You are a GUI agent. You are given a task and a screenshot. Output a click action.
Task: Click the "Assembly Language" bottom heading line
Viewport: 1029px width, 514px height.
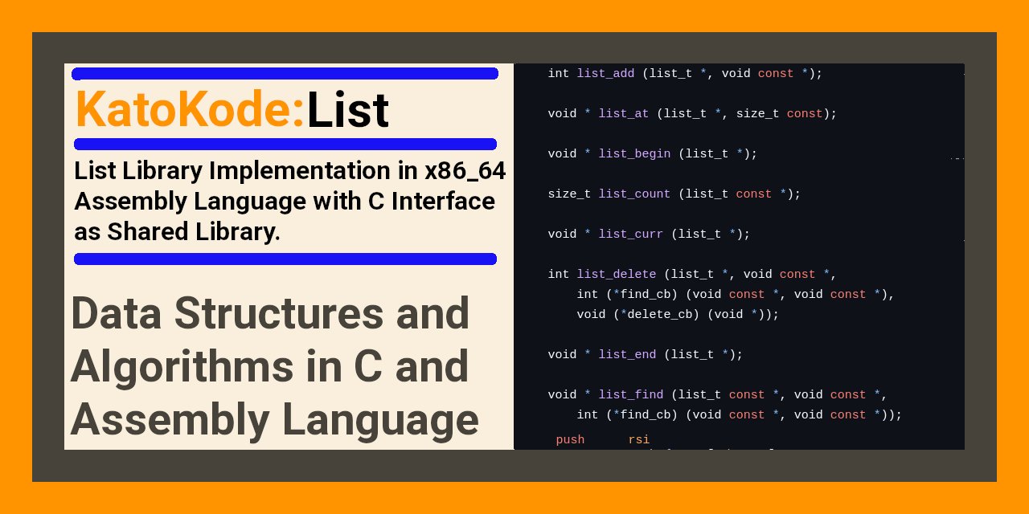[x=275, y=420]
